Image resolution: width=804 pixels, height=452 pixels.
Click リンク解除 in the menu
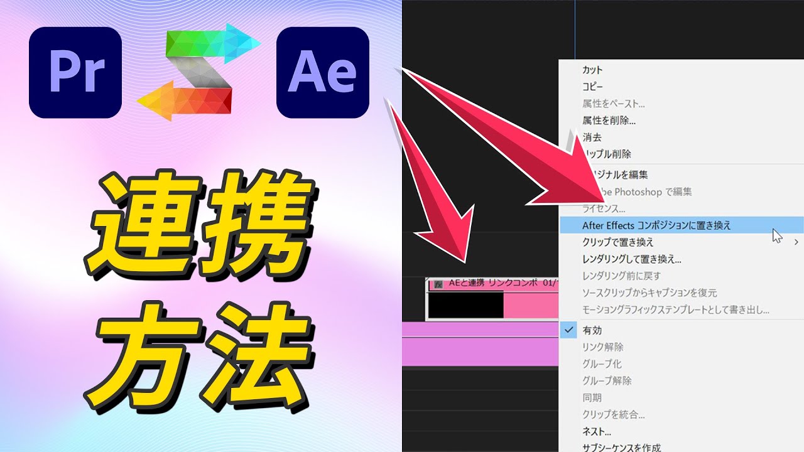coord(603,347)
